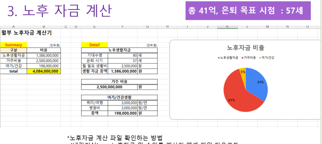322x144 pixels.
Task: Click the blue 노후생활자금 legend entry
Action: pos(228,58)
